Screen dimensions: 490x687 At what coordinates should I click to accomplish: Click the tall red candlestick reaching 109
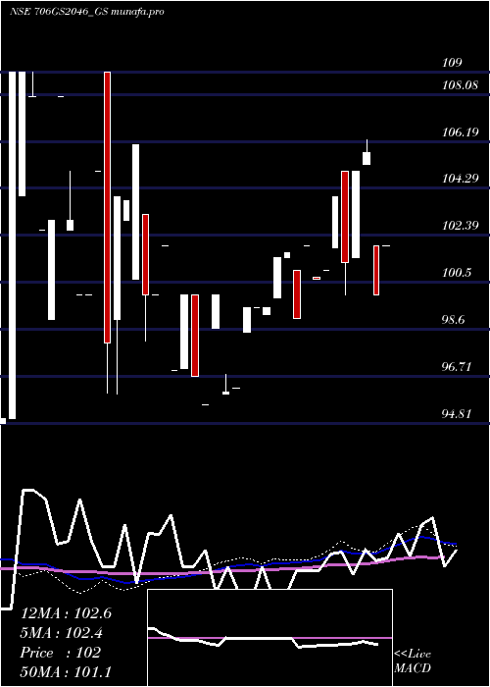(x=107, y=207)
